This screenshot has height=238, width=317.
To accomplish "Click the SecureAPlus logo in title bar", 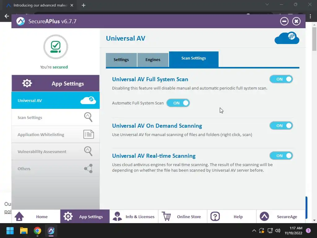I will click(x=21, y=21).
